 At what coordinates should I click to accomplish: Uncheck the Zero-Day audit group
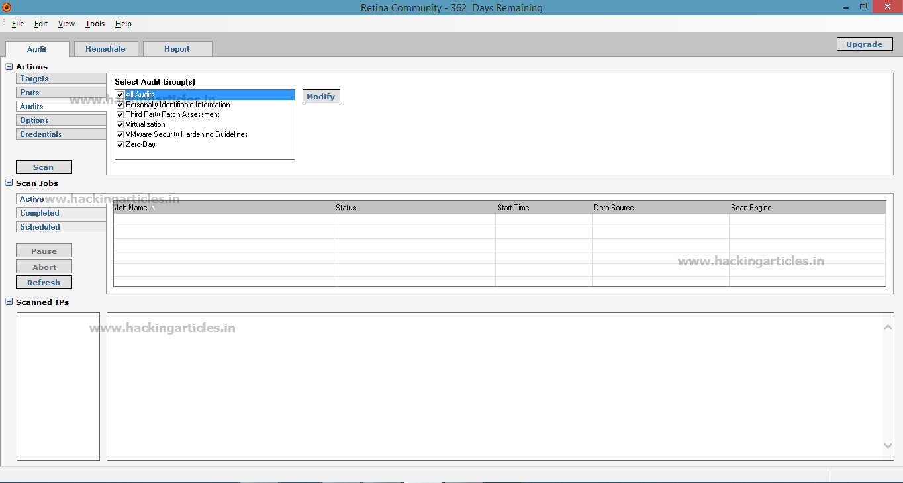[120, 144]
